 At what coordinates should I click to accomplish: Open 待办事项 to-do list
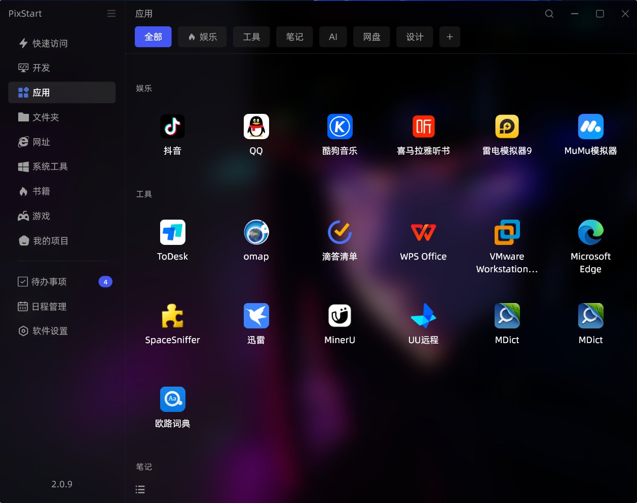pyautogui.click(x=62, y=282)
